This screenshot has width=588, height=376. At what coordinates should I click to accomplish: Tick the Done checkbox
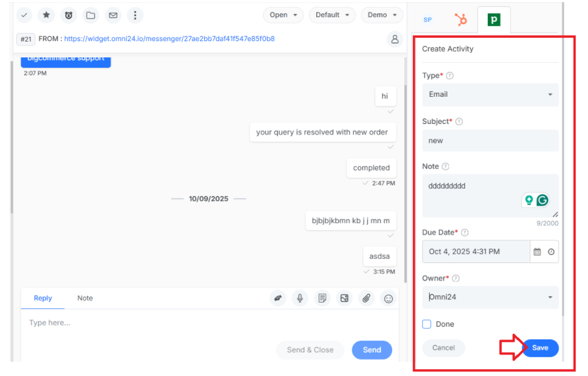point(426,324)
